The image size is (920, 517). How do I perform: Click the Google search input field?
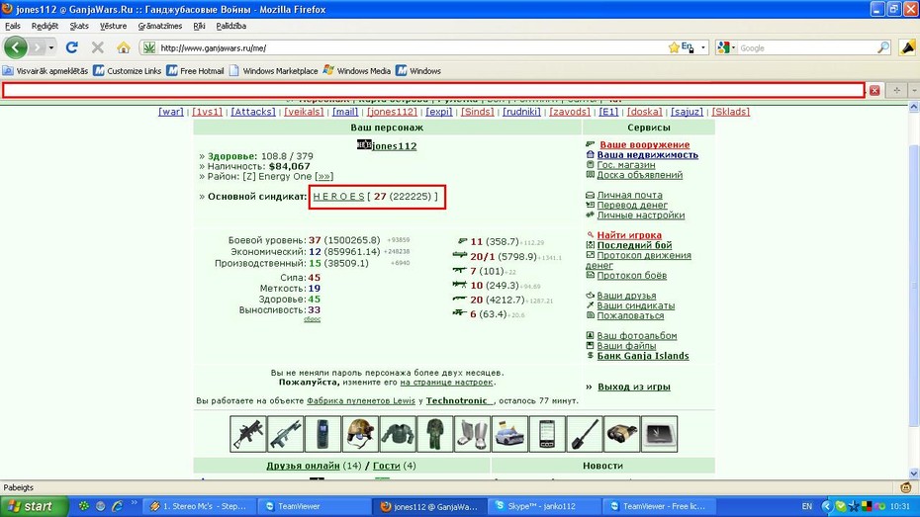pos(807,48)
